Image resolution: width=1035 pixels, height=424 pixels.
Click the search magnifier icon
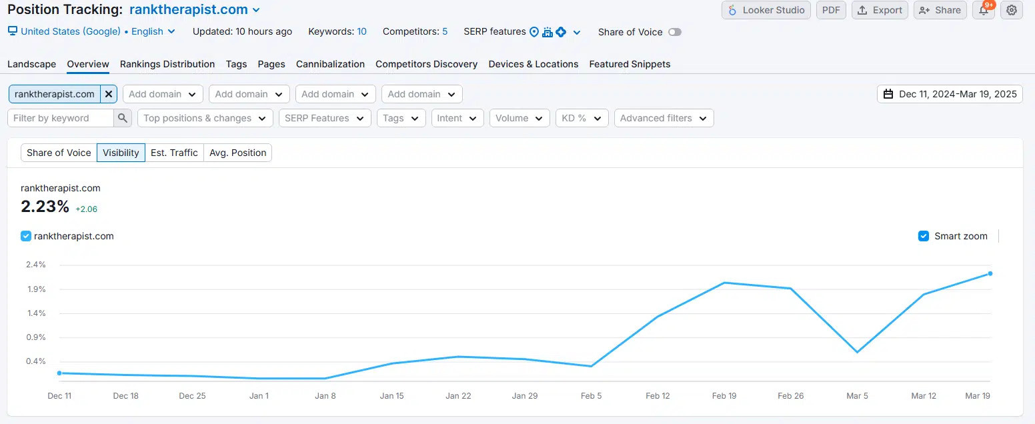(x=123, y=118)
